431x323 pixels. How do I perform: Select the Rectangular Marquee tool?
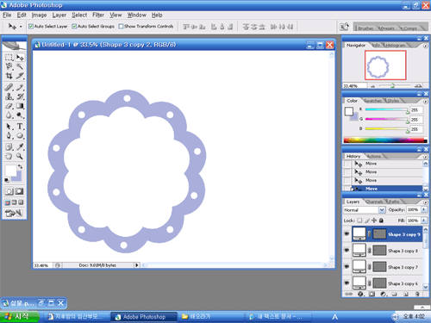click(x=9, y=58)
